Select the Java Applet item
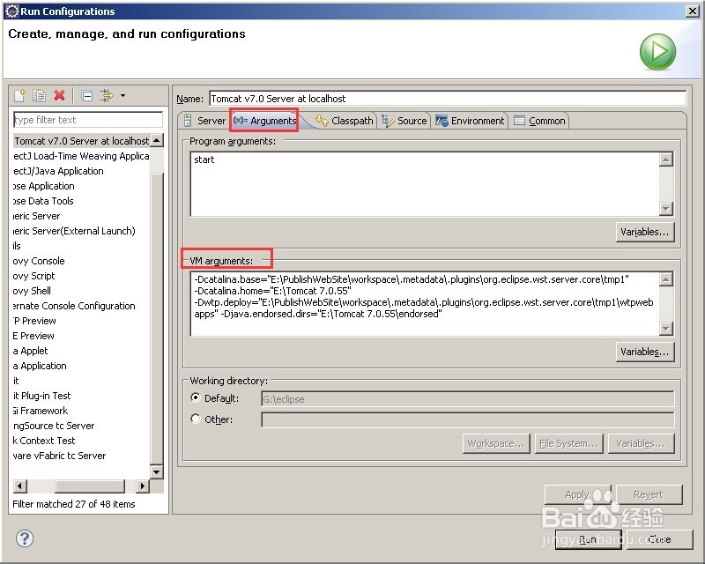 click(31, 351)
